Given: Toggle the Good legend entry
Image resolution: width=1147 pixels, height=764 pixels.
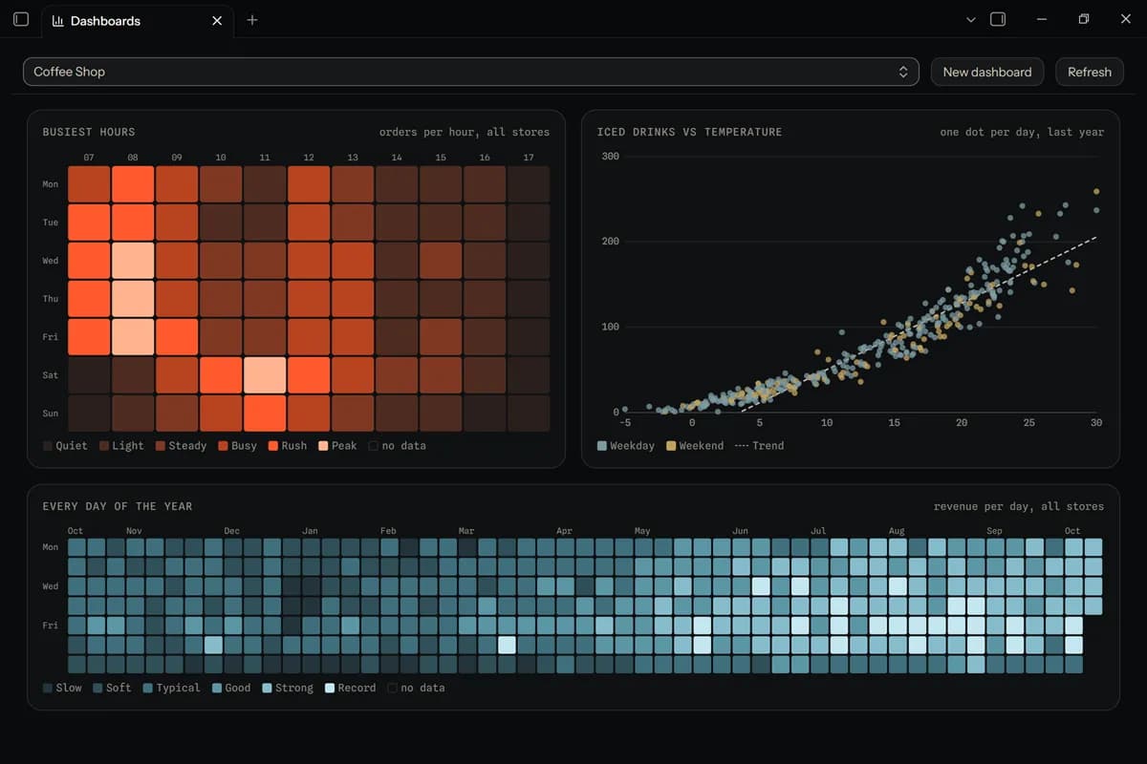Looking at the screenshot, I should [231, 688].
